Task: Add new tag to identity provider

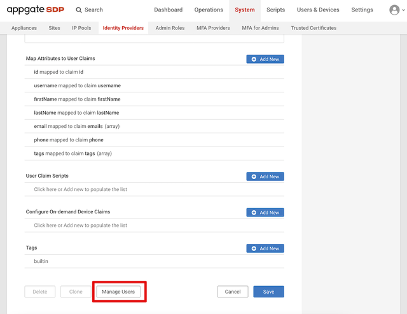Action: [265, 249]
